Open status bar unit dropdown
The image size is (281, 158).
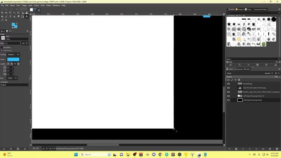[45, 148]
